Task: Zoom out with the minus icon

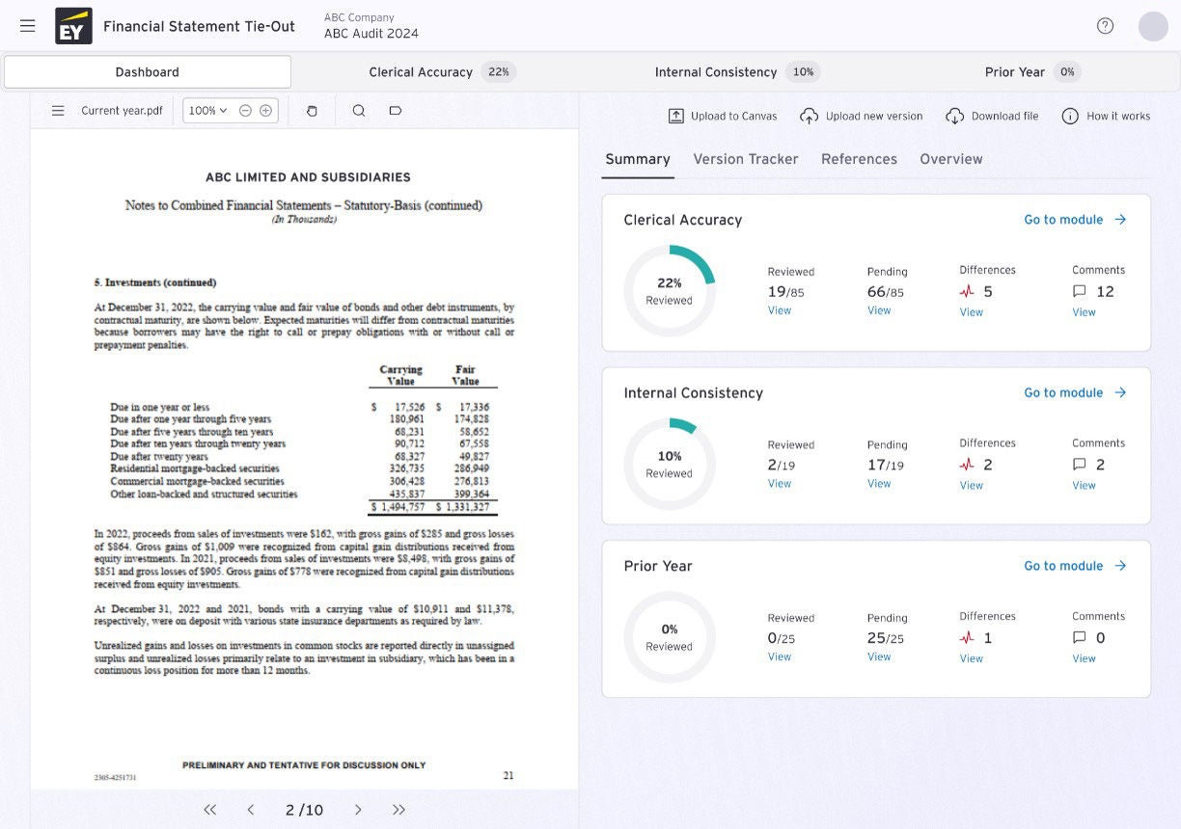Action: point(245,111)
